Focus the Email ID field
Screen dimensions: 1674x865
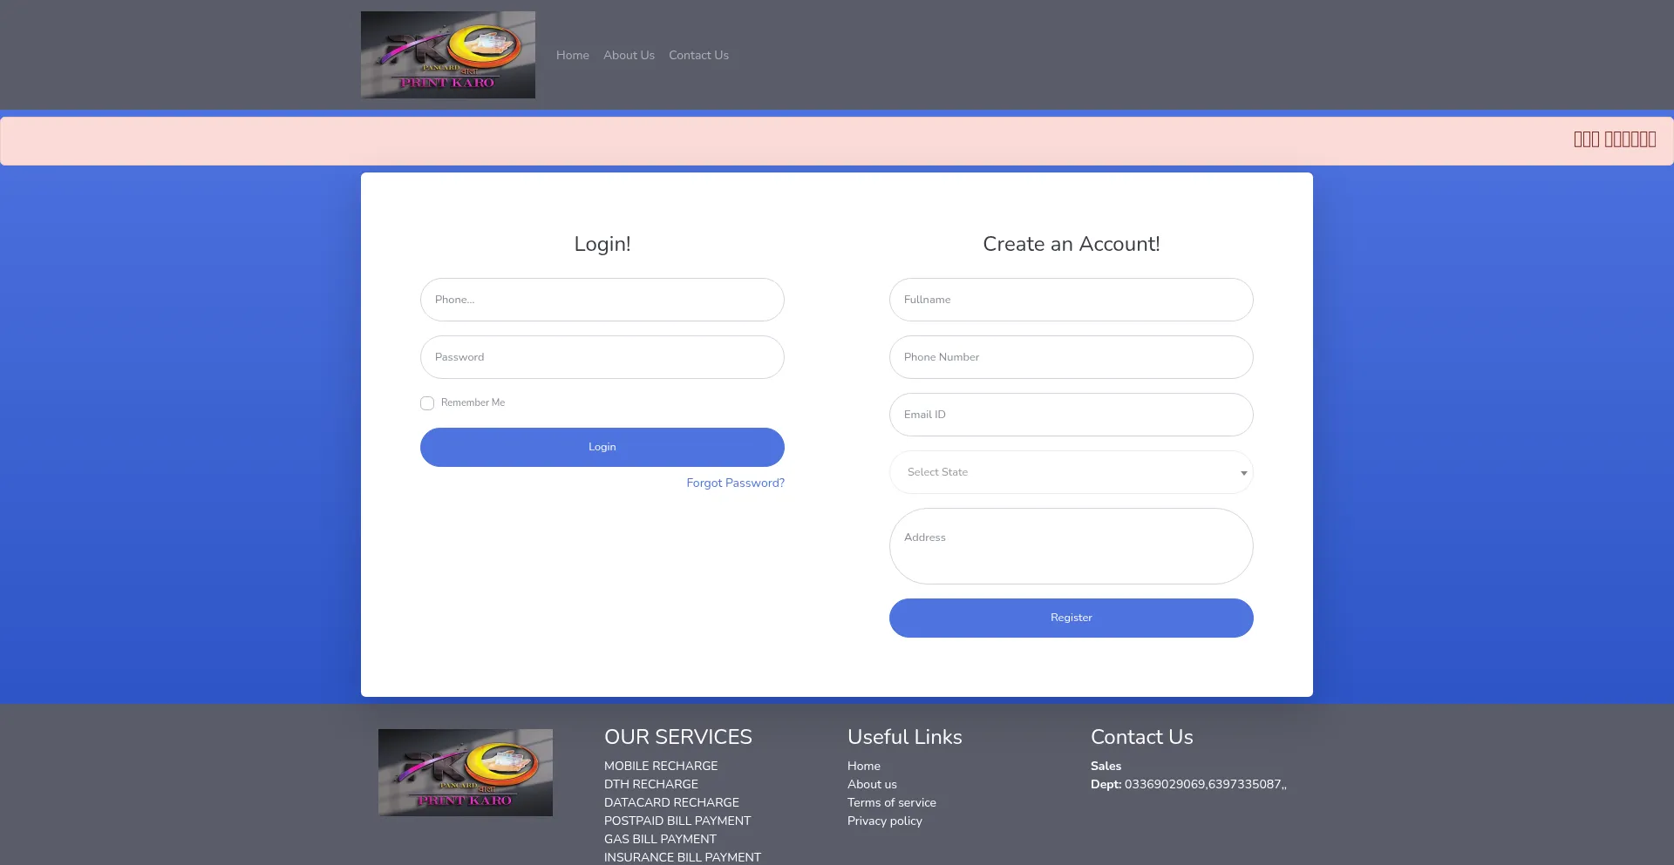[1071, 415]
